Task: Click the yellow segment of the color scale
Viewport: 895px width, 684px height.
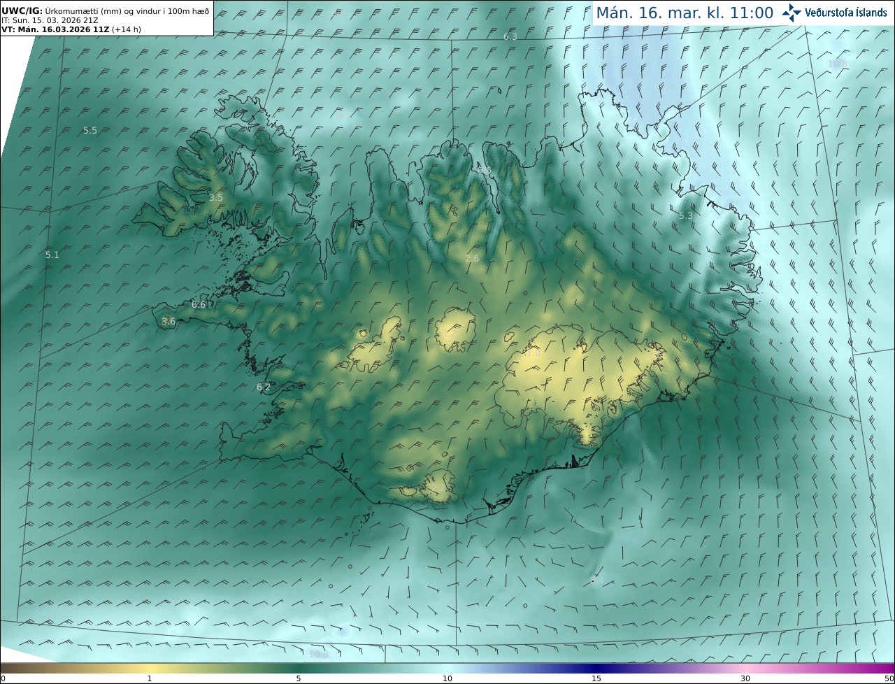Action: coord(150,668)
